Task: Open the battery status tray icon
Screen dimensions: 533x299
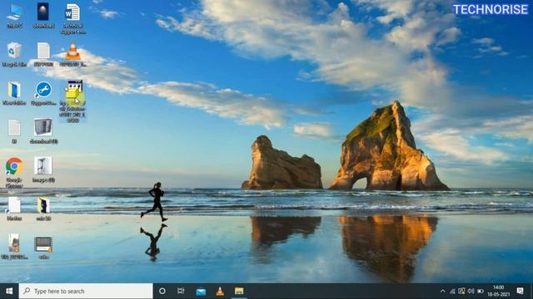Action: pyautogui.click(x=481, y=292)
